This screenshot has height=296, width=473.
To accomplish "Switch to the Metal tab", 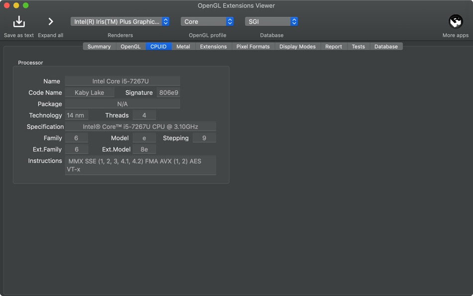I will (x=183, y=46).
